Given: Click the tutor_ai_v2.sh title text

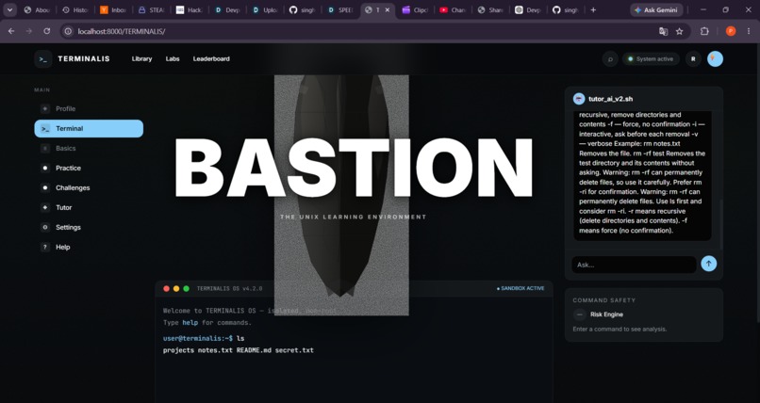Looking at the screenshot, I should pyautogui.click(x=610, y=99).
